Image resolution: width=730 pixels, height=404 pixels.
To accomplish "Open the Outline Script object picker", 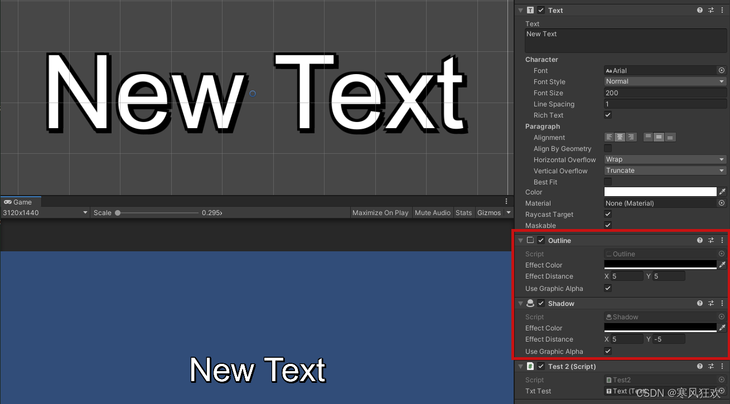I will 722,254.
